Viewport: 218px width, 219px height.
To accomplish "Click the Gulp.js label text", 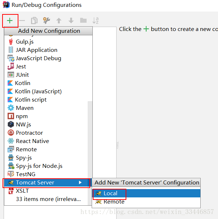I will pyautogui.click(x=25, y=42).
